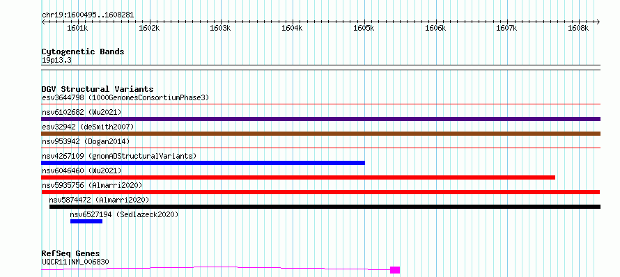Viewport: 620px width, 277px height.
Task: Click the 19p13.3 band label
Action: coord(56,61)
